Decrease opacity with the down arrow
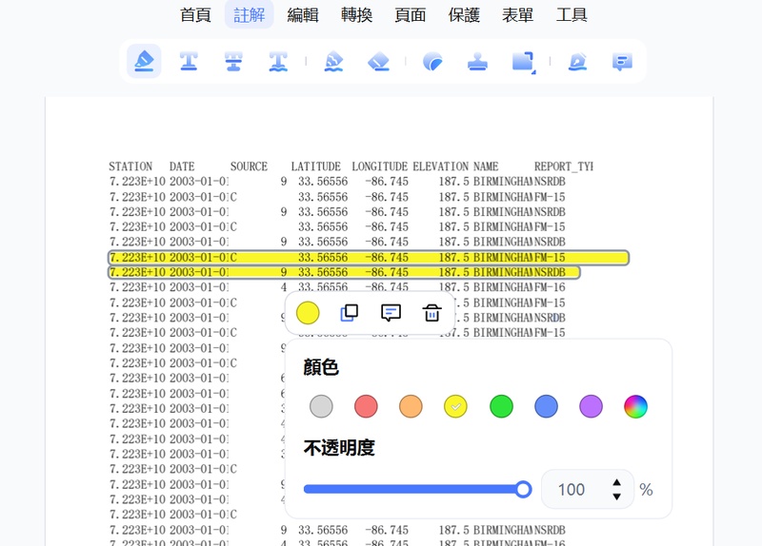Screen dimensions: 762x546 [616, 497]
